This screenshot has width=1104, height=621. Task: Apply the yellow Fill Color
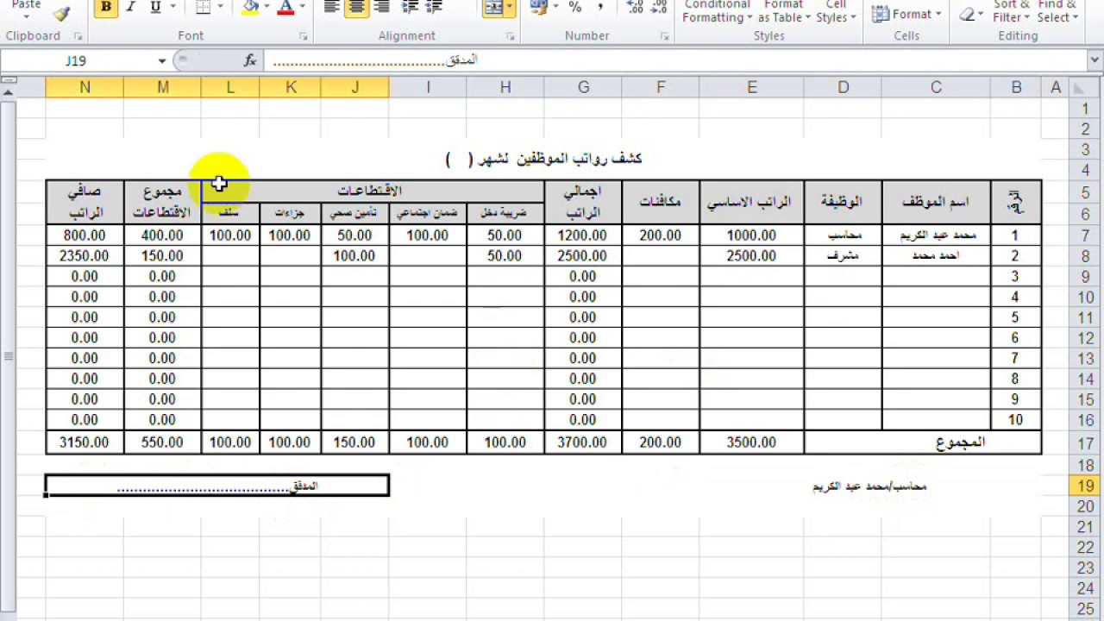point(250,8)
